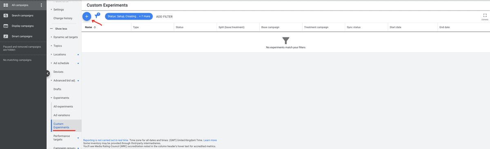This screenshot has width=490, height=149.
Task: Click 'Paused and removed campaigns are hidden' notice
Action: [22, 48]
